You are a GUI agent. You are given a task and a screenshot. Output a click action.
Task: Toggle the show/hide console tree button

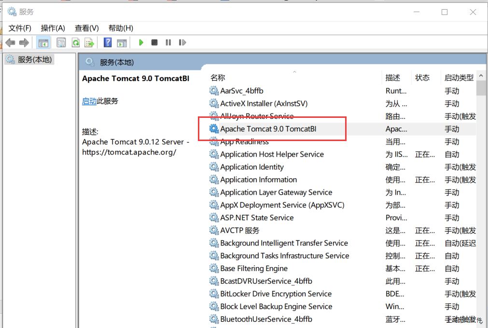43,43
